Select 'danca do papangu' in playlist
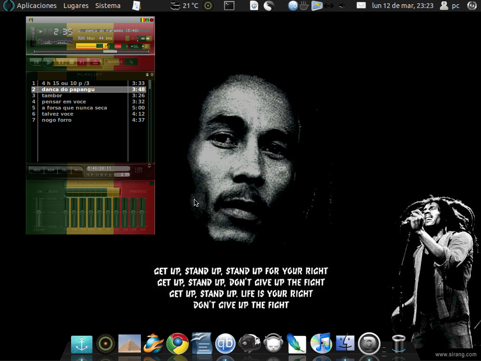481x361 pixels. (89, 89)
